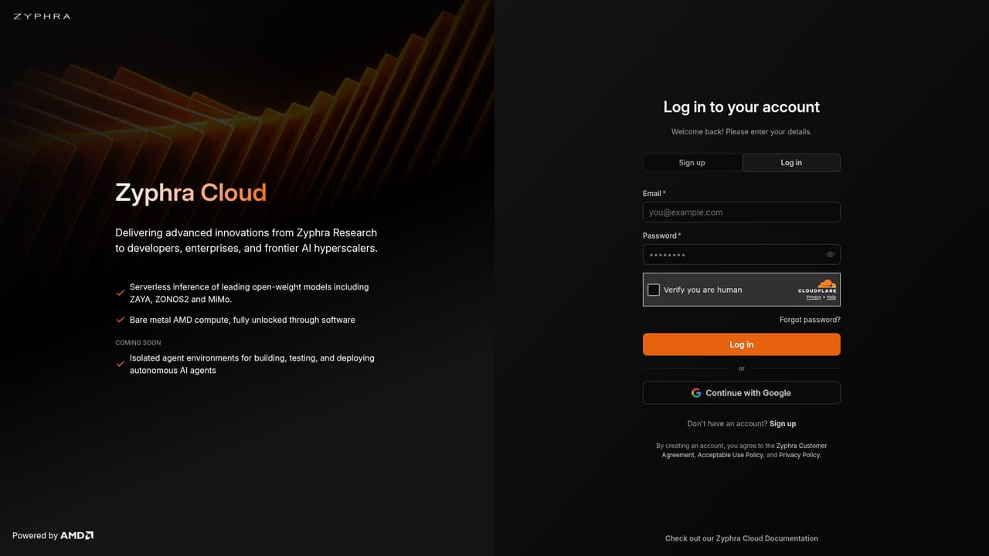The image size is (989, 556).
Task: Click the Log in to your account heading
Action: 742,107
